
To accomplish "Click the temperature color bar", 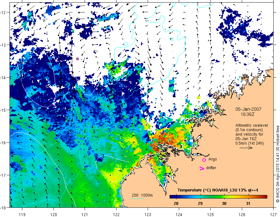I will [x=218, y=197].
